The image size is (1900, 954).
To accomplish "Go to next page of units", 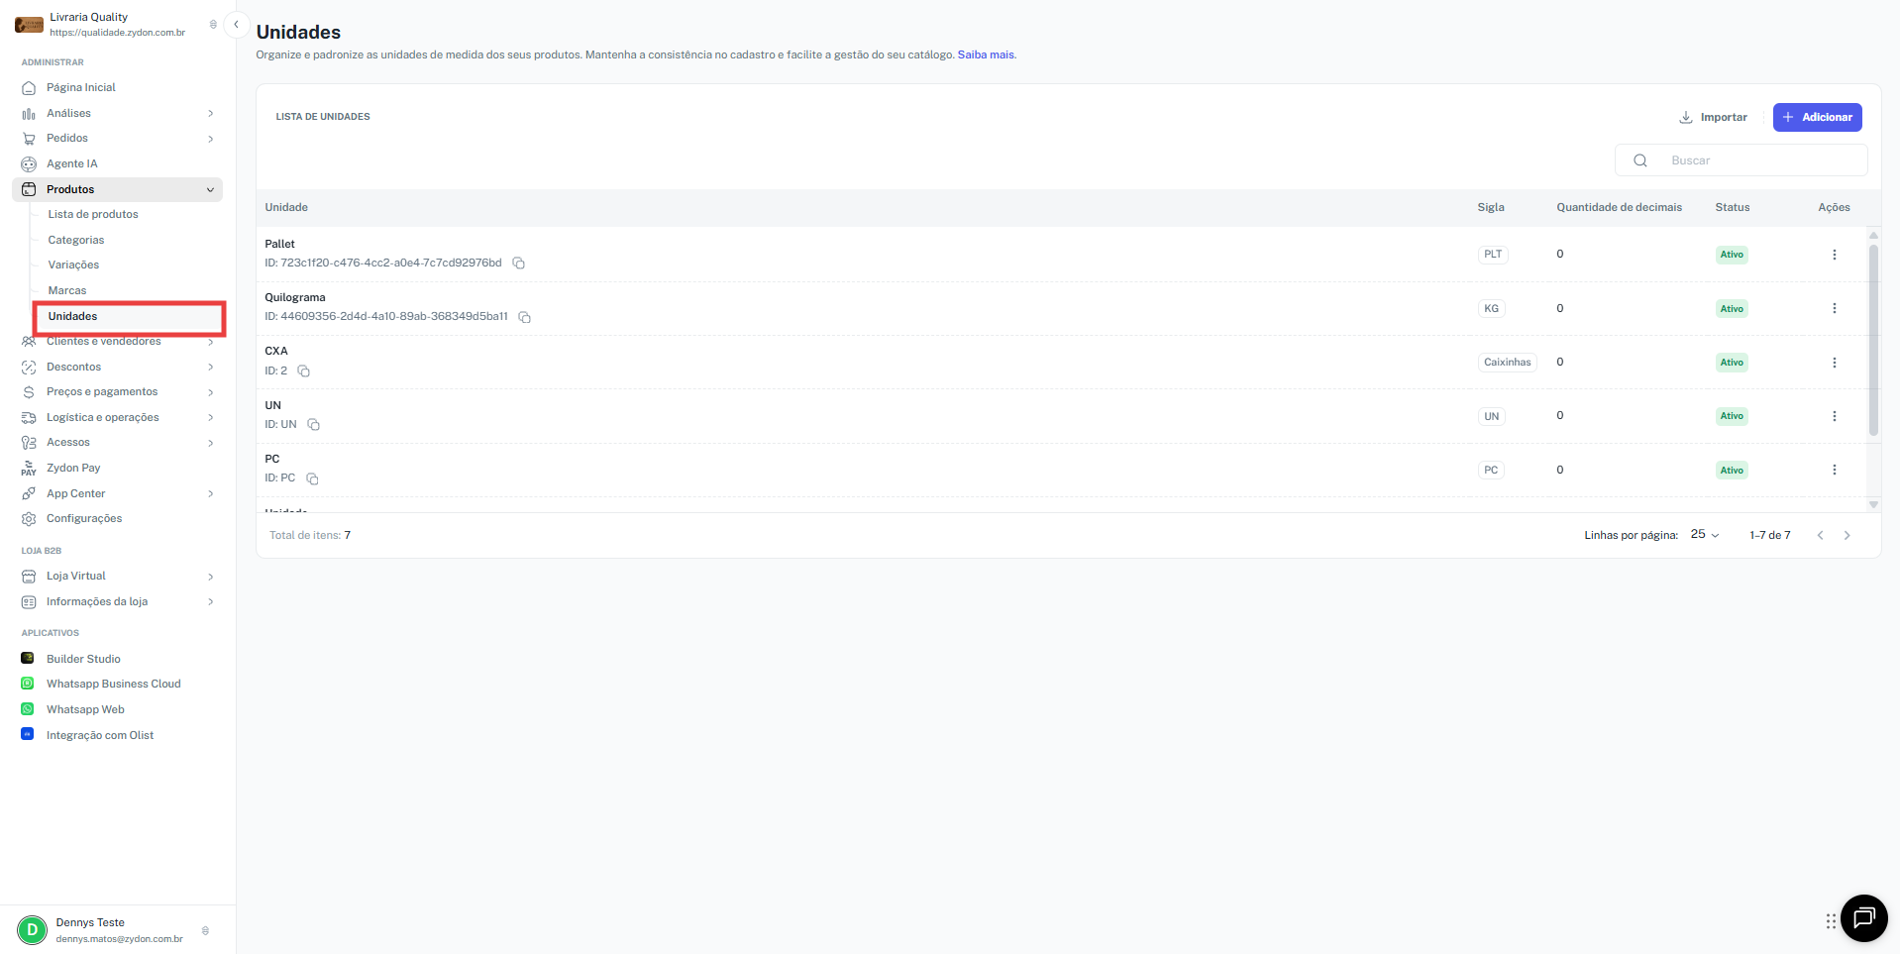I will pos(1847,535).
